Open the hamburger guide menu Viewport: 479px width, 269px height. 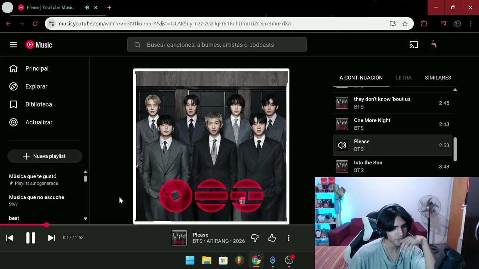(x=13, y=45)
